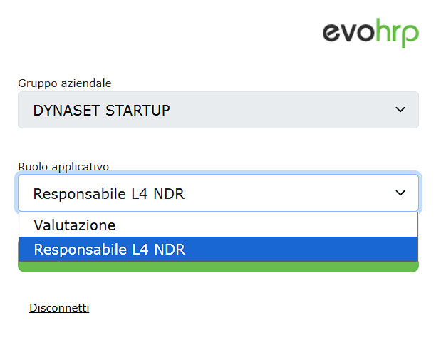The image size is (436, 338).
Task: Click the green 'hrp' part of logo
Action: click(x=397, y=34)
